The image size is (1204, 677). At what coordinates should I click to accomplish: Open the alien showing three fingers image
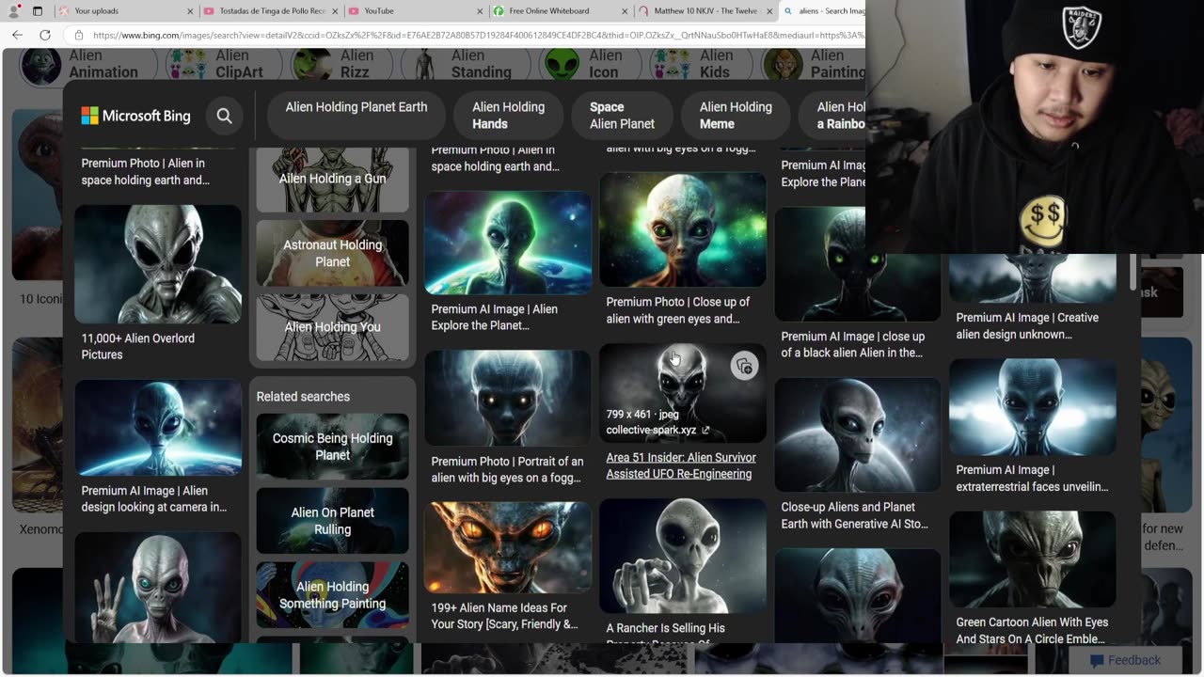coord(158,588)
